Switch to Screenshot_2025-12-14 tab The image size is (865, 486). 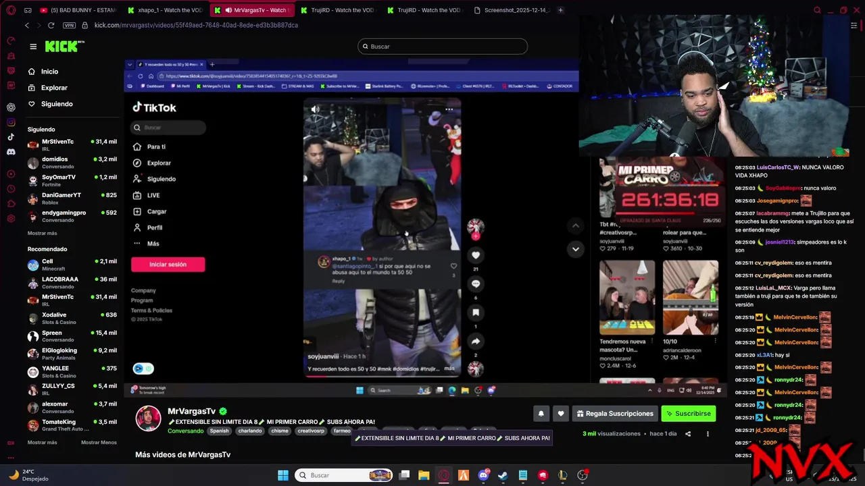pyautogui.click(x=512, y=10)
